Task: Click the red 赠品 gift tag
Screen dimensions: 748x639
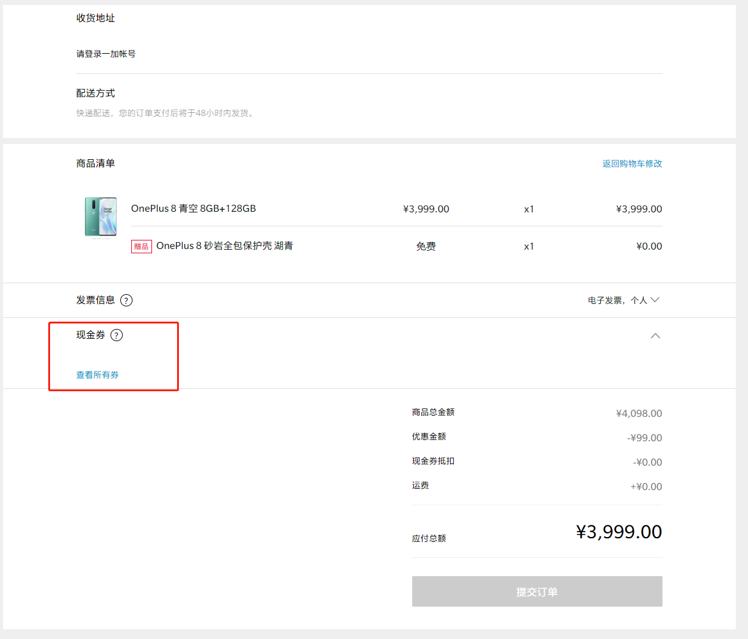Action: tap(141, 247)
